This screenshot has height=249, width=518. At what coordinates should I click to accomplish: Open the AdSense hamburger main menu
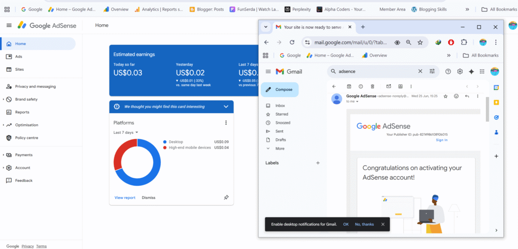click(x=9, y=25)
